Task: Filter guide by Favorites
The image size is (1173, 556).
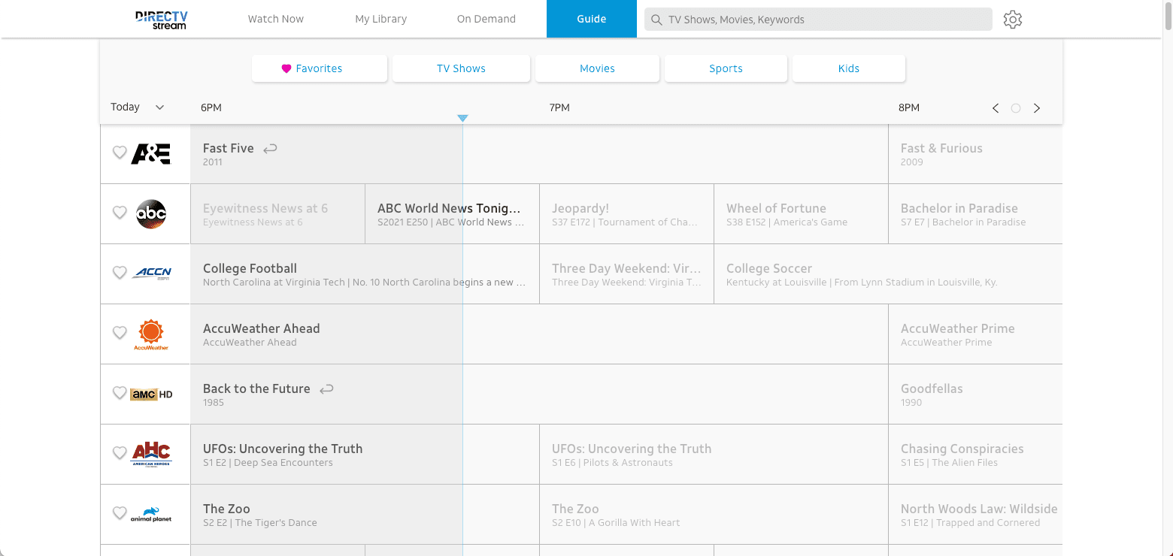Action: (320, 68)
